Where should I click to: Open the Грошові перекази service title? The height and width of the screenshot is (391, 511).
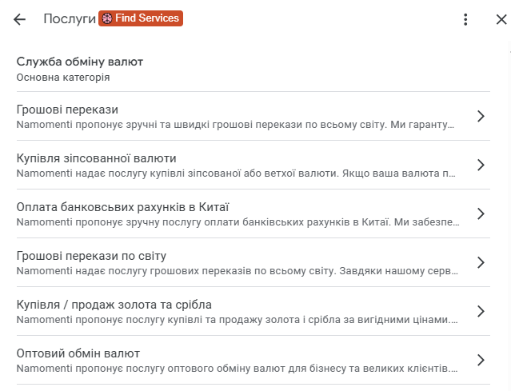(68, 109)
